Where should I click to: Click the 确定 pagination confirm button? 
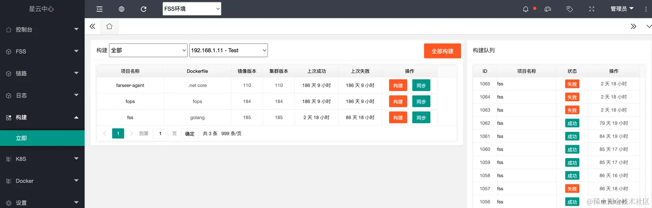[x=190, y=134]
